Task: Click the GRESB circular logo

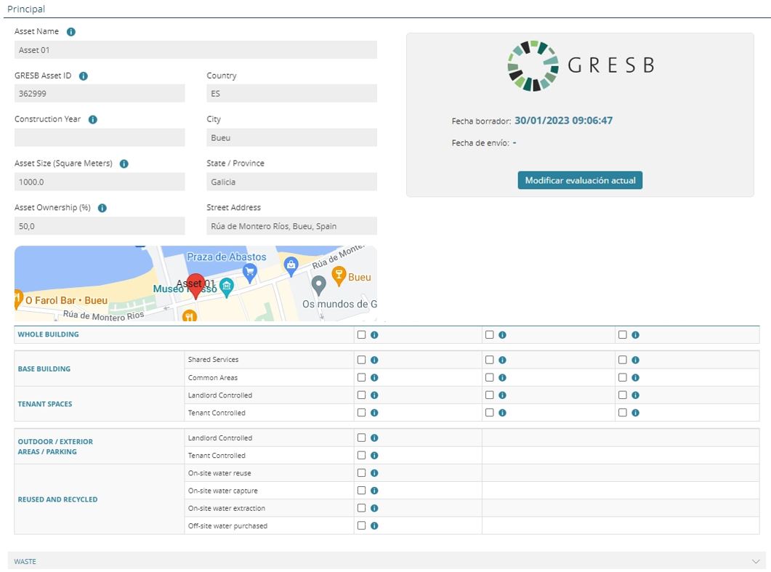Action: 533,66
